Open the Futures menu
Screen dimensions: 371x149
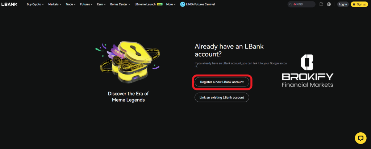pos(86,4)
